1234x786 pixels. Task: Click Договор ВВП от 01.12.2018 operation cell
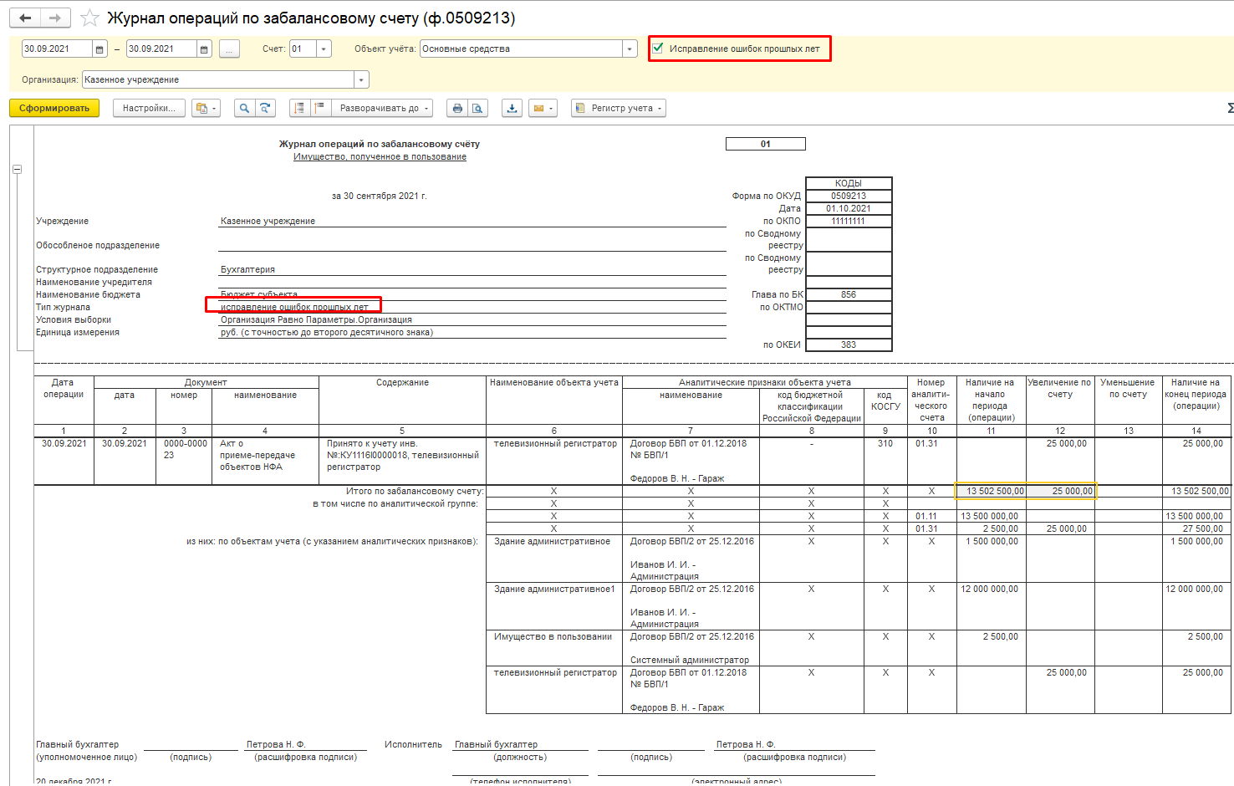[691, 461]
